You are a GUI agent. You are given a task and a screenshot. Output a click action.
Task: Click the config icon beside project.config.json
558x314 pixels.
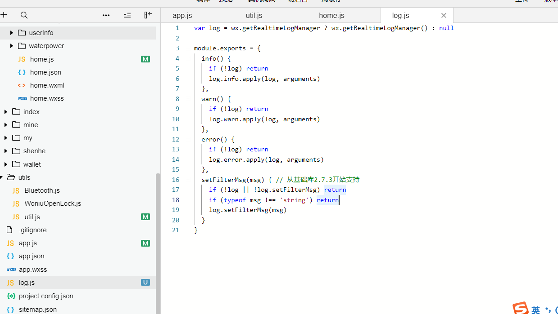click(x=11, y=296)
